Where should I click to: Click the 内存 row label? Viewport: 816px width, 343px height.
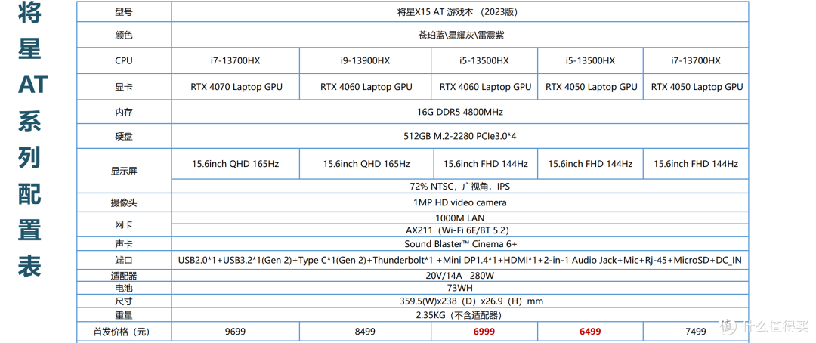124,112
